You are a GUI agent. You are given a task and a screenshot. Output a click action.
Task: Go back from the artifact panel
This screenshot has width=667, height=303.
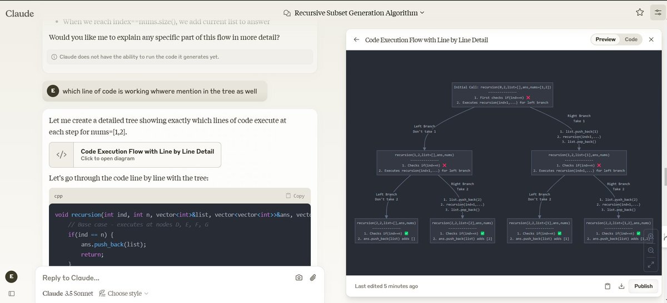pyautogui.click(x=356, y=40)
